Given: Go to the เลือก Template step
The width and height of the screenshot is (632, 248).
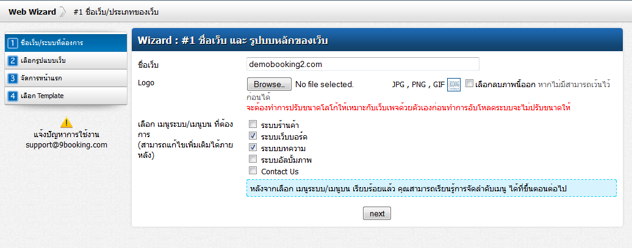Looking at the screenshot, I should pyautogui.click(x=66, y=96).
